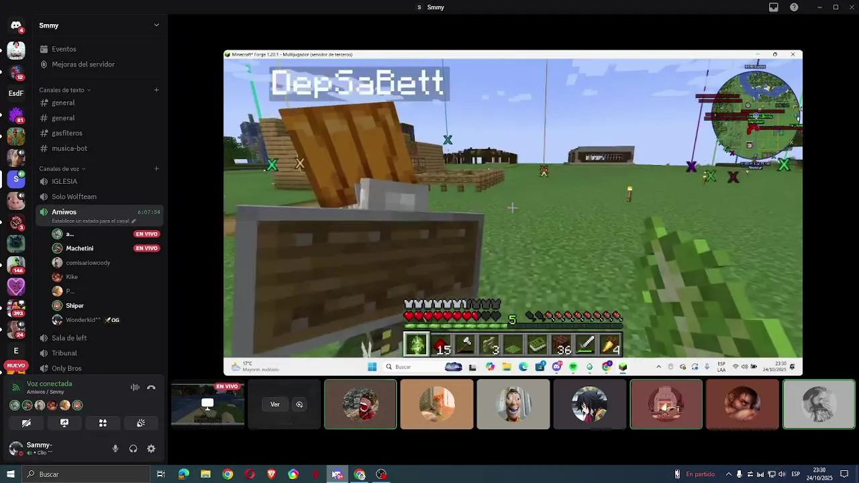The height and width of the screenshot is (483, 859).
Task: Open Discord help icon in title bar
Action: click(794, 7)
